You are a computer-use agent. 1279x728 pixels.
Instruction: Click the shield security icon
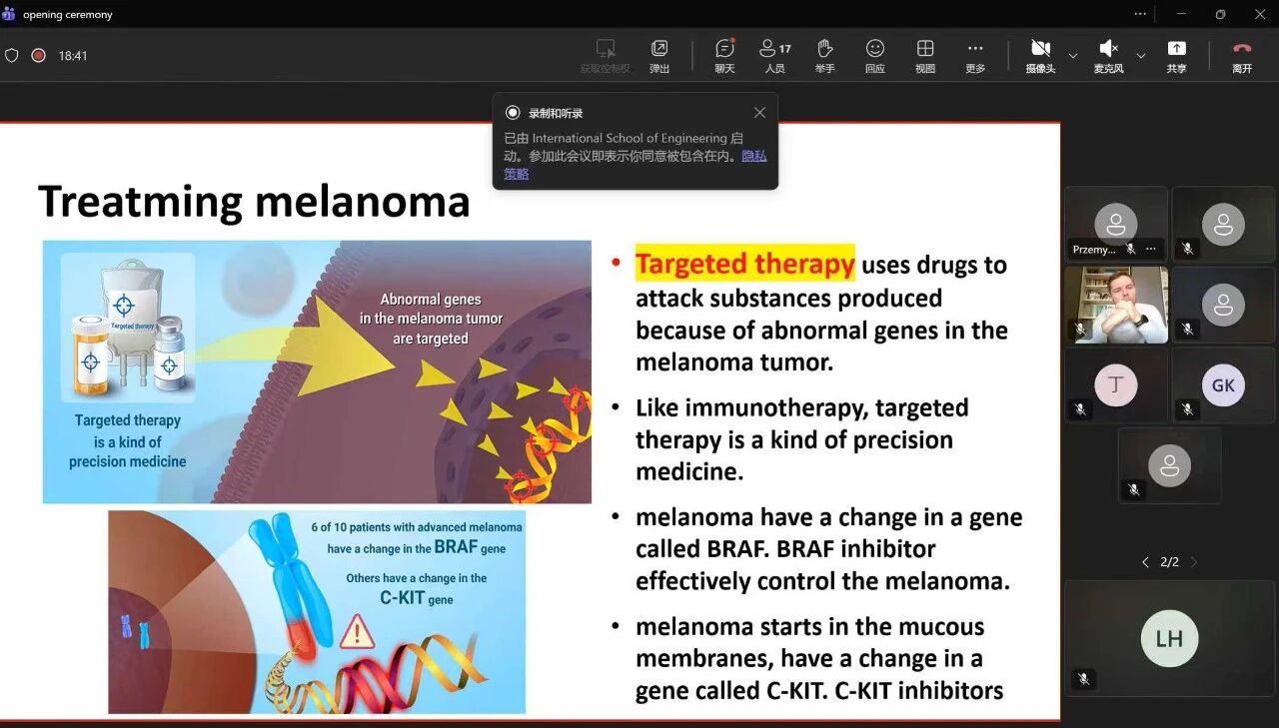pos(12,56)
